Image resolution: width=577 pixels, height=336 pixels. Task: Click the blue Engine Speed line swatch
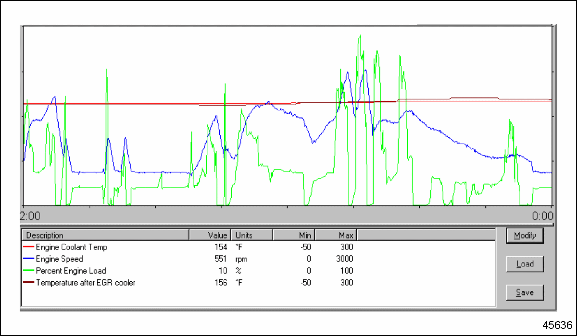(28, 259)
